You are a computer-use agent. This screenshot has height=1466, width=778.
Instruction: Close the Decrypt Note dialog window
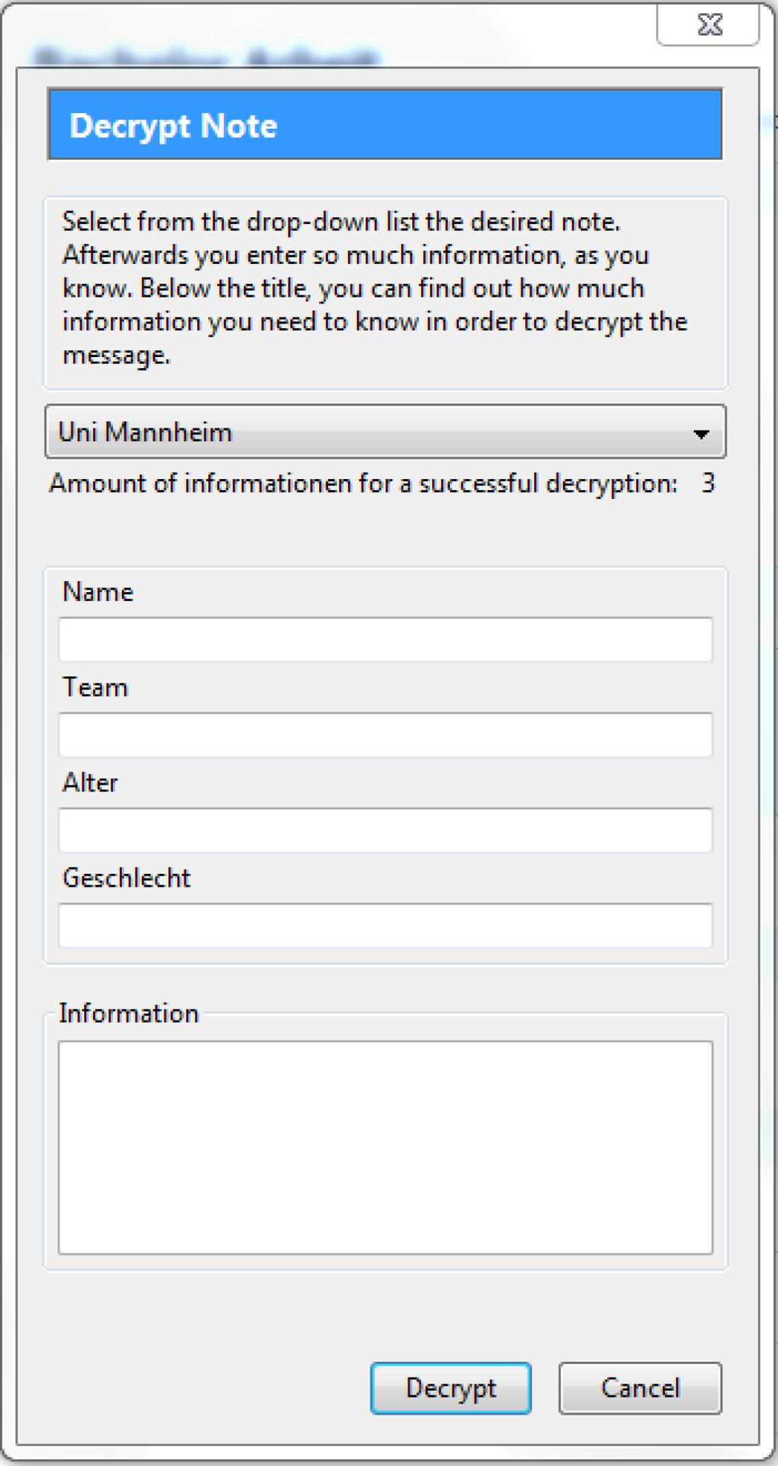pos(708,25)
